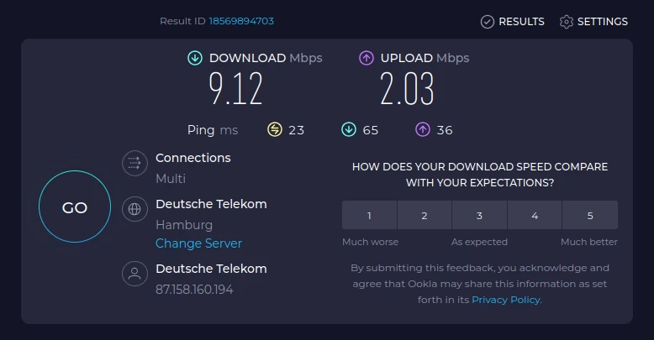Click the Multi connections label
Viewport: 654px width, 340px height.
point(171,179)
